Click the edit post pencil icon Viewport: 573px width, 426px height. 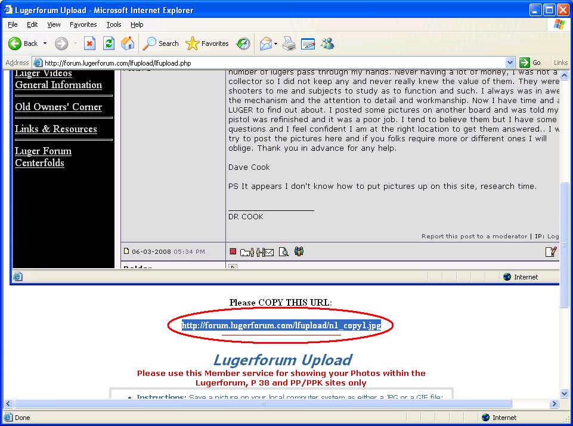[551, 251]
